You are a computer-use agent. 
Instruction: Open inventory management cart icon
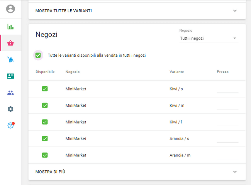click(10, 59)
